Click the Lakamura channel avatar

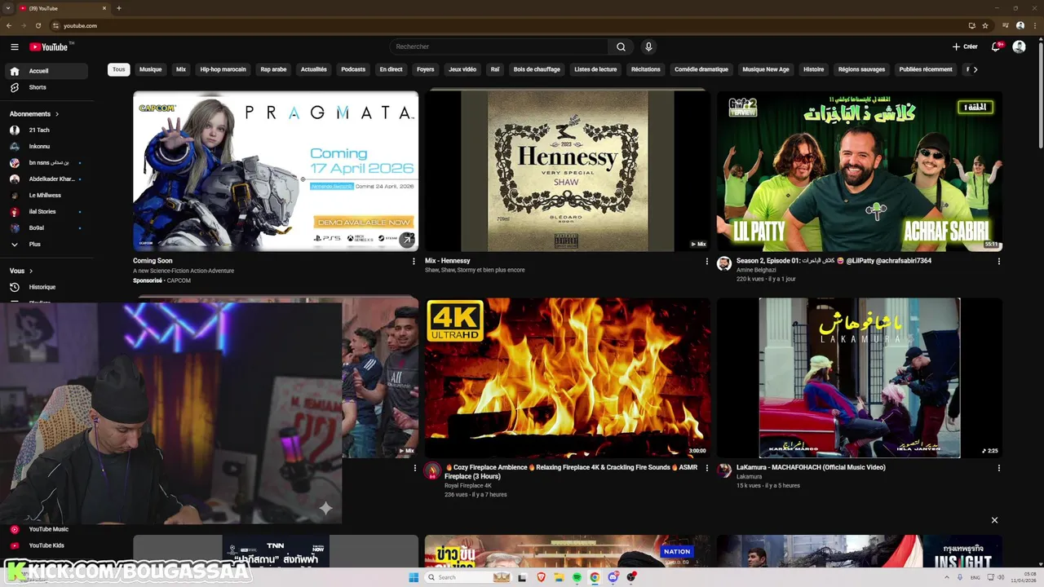(723, 470)
